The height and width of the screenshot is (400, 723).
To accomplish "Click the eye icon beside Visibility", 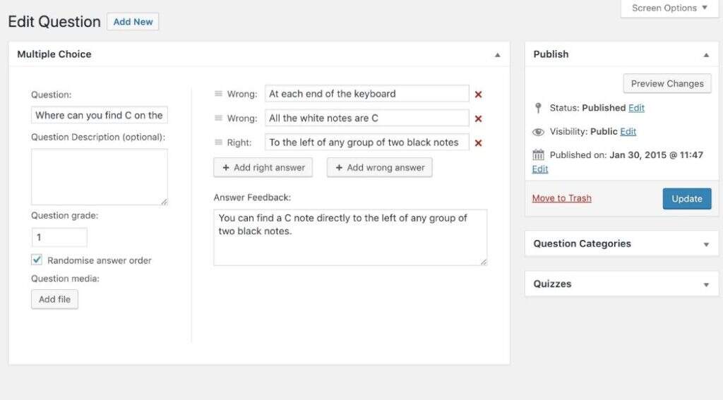I will click(539, 132).
